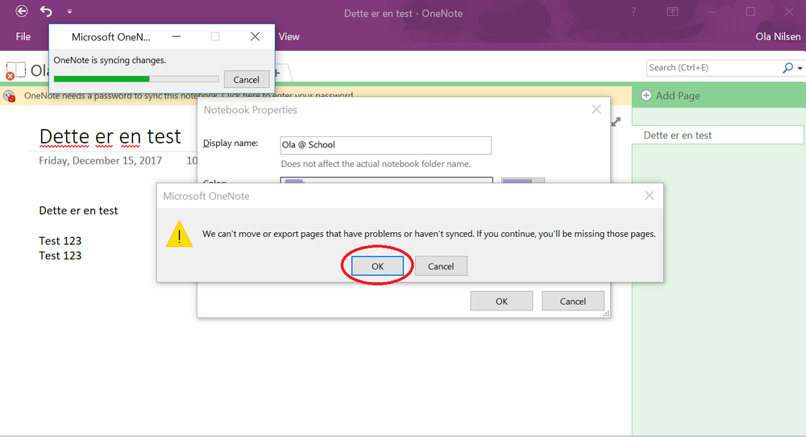Viewport: 806px width, 437px height.
Task: Click the Back arrow icon in title bar
Action: 22,11
